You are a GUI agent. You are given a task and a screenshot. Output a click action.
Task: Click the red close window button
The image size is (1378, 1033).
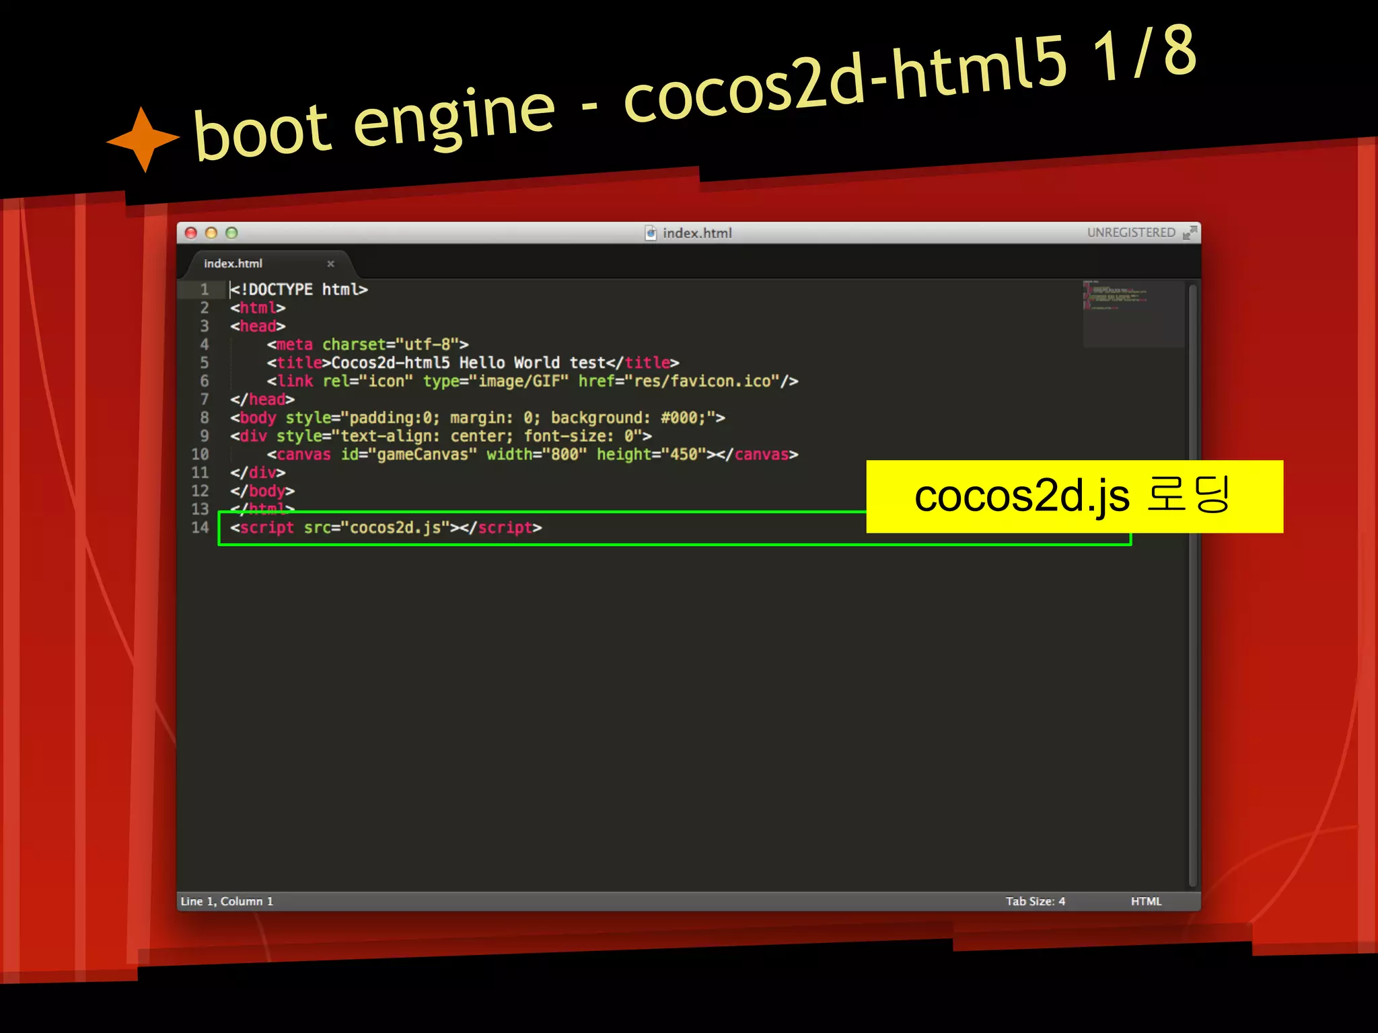(191, 233)
